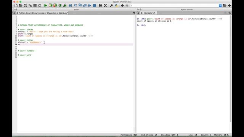244x137 pixels.
Task: Re-run last script
Action: 60,5
